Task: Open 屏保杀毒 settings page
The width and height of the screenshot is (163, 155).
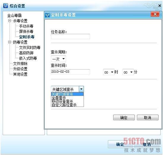Action: (x=26, y=31)
